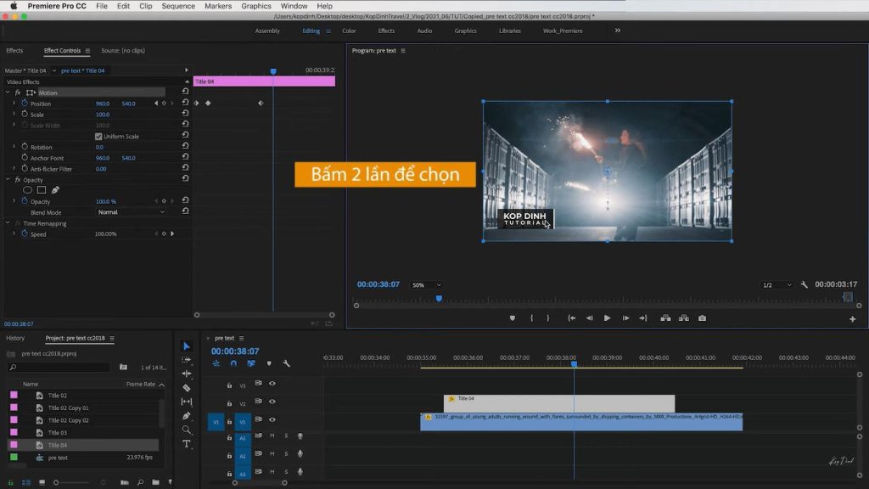
Task: Click the Export Frame camera icon
Action: [x=702, y=318]
